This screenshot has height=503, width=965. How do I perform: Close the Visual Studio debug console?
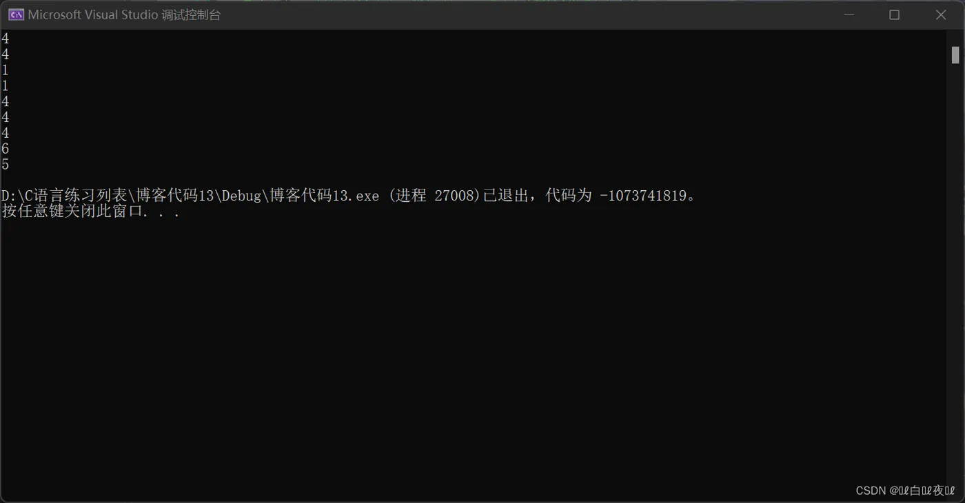click(941, 14)
